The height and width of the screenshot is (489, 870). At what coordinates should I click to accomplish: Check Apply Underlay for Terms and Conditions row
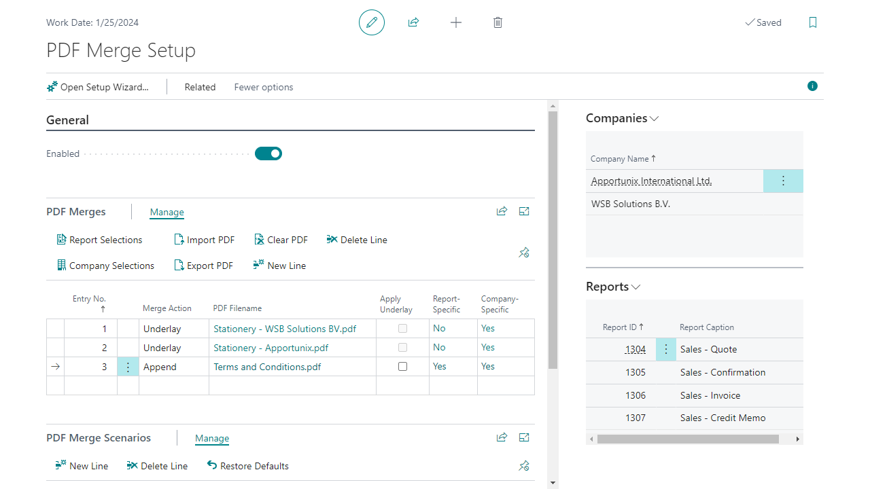pyautogui.click(x=402, y=367)
